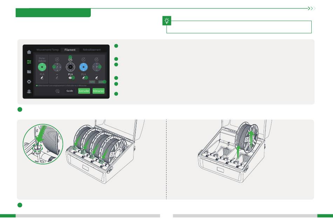Click the PLA label under slot 1C
This screenshot has width=333, height=222.
coord(83,74)
